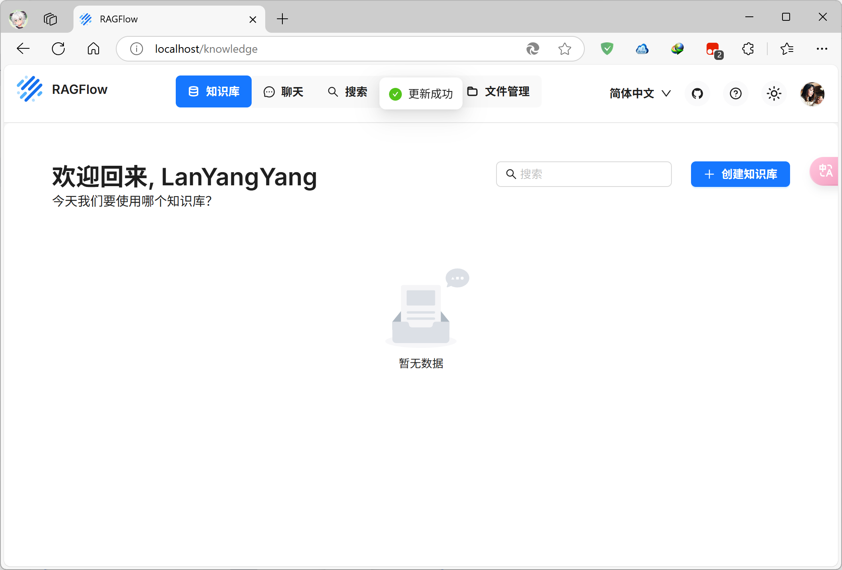
Task: Click the pink translate floating icon
Action: 825,171
